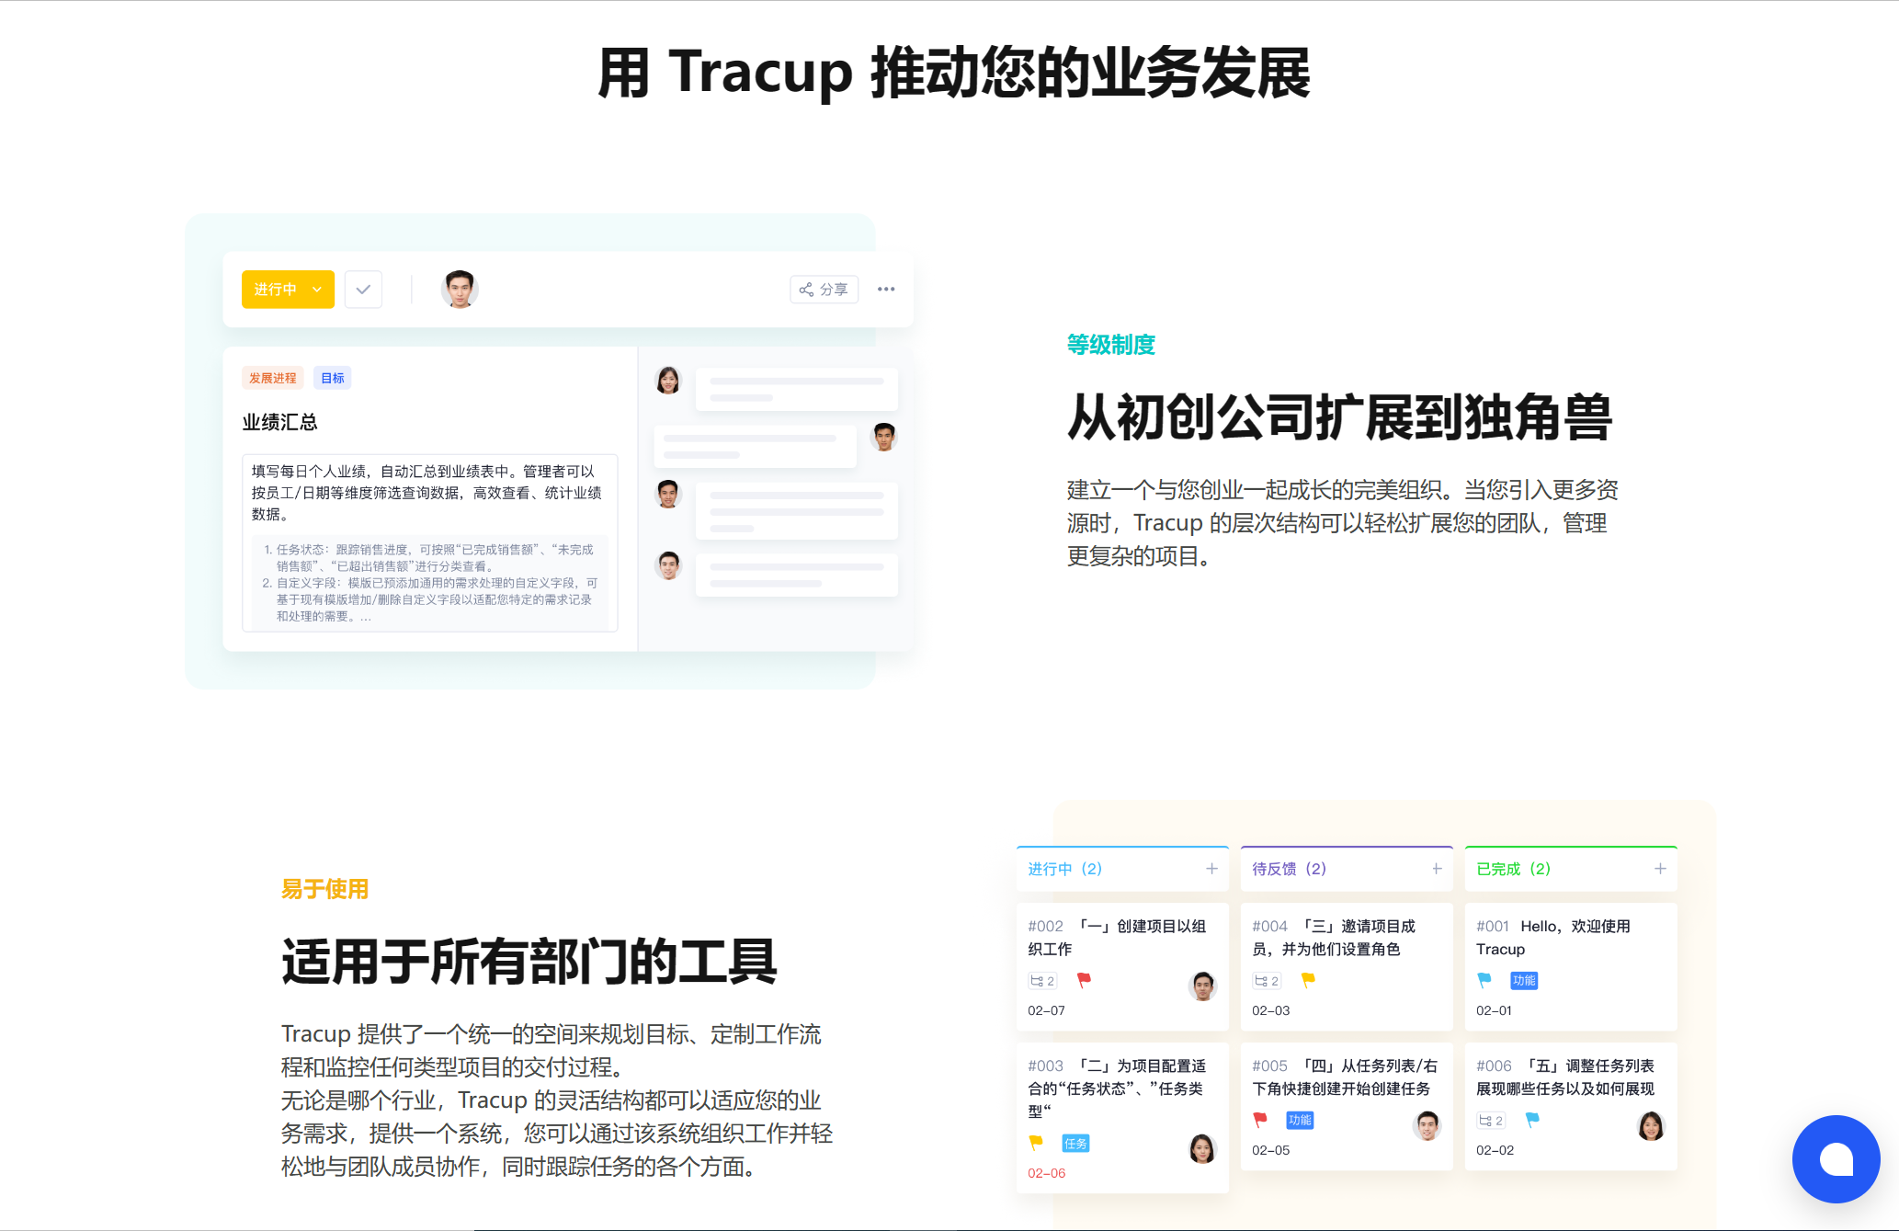Click the 发展进程 tag label

click(272, 378)
